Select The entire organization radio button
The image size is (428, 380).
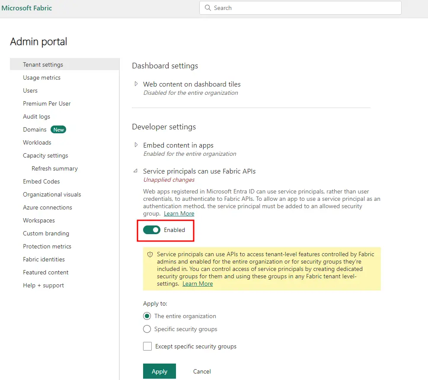pyautogui.click(x=147, y=316)
